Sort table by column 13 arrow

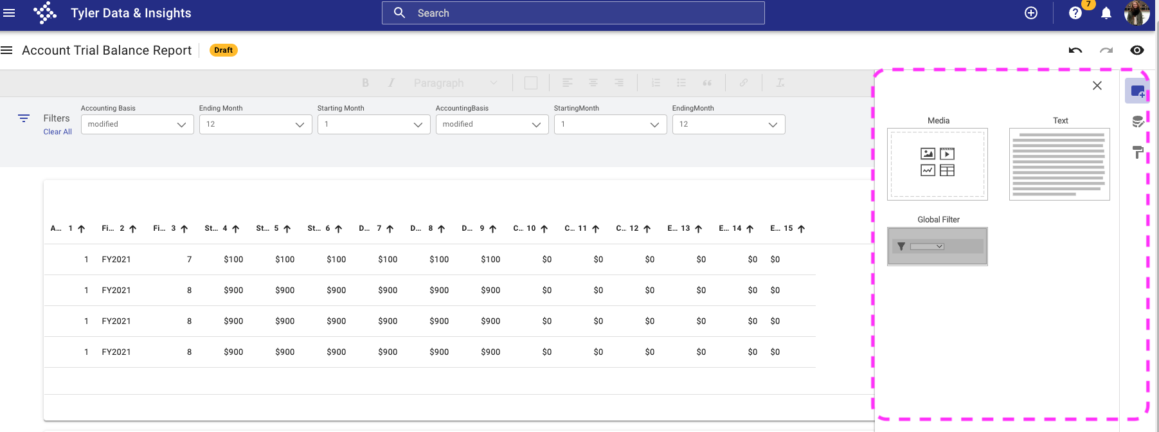(x=699, y=229)
